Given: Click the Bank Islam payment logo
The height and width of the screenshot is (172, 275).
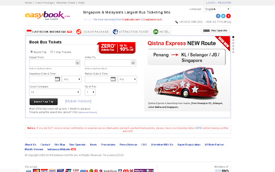Looking at the screenshot, I should click(x=110, y=171).
